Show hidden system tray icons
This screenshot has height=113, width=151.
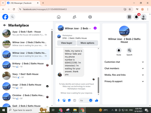pyautogui.click(x=112, y=110)
